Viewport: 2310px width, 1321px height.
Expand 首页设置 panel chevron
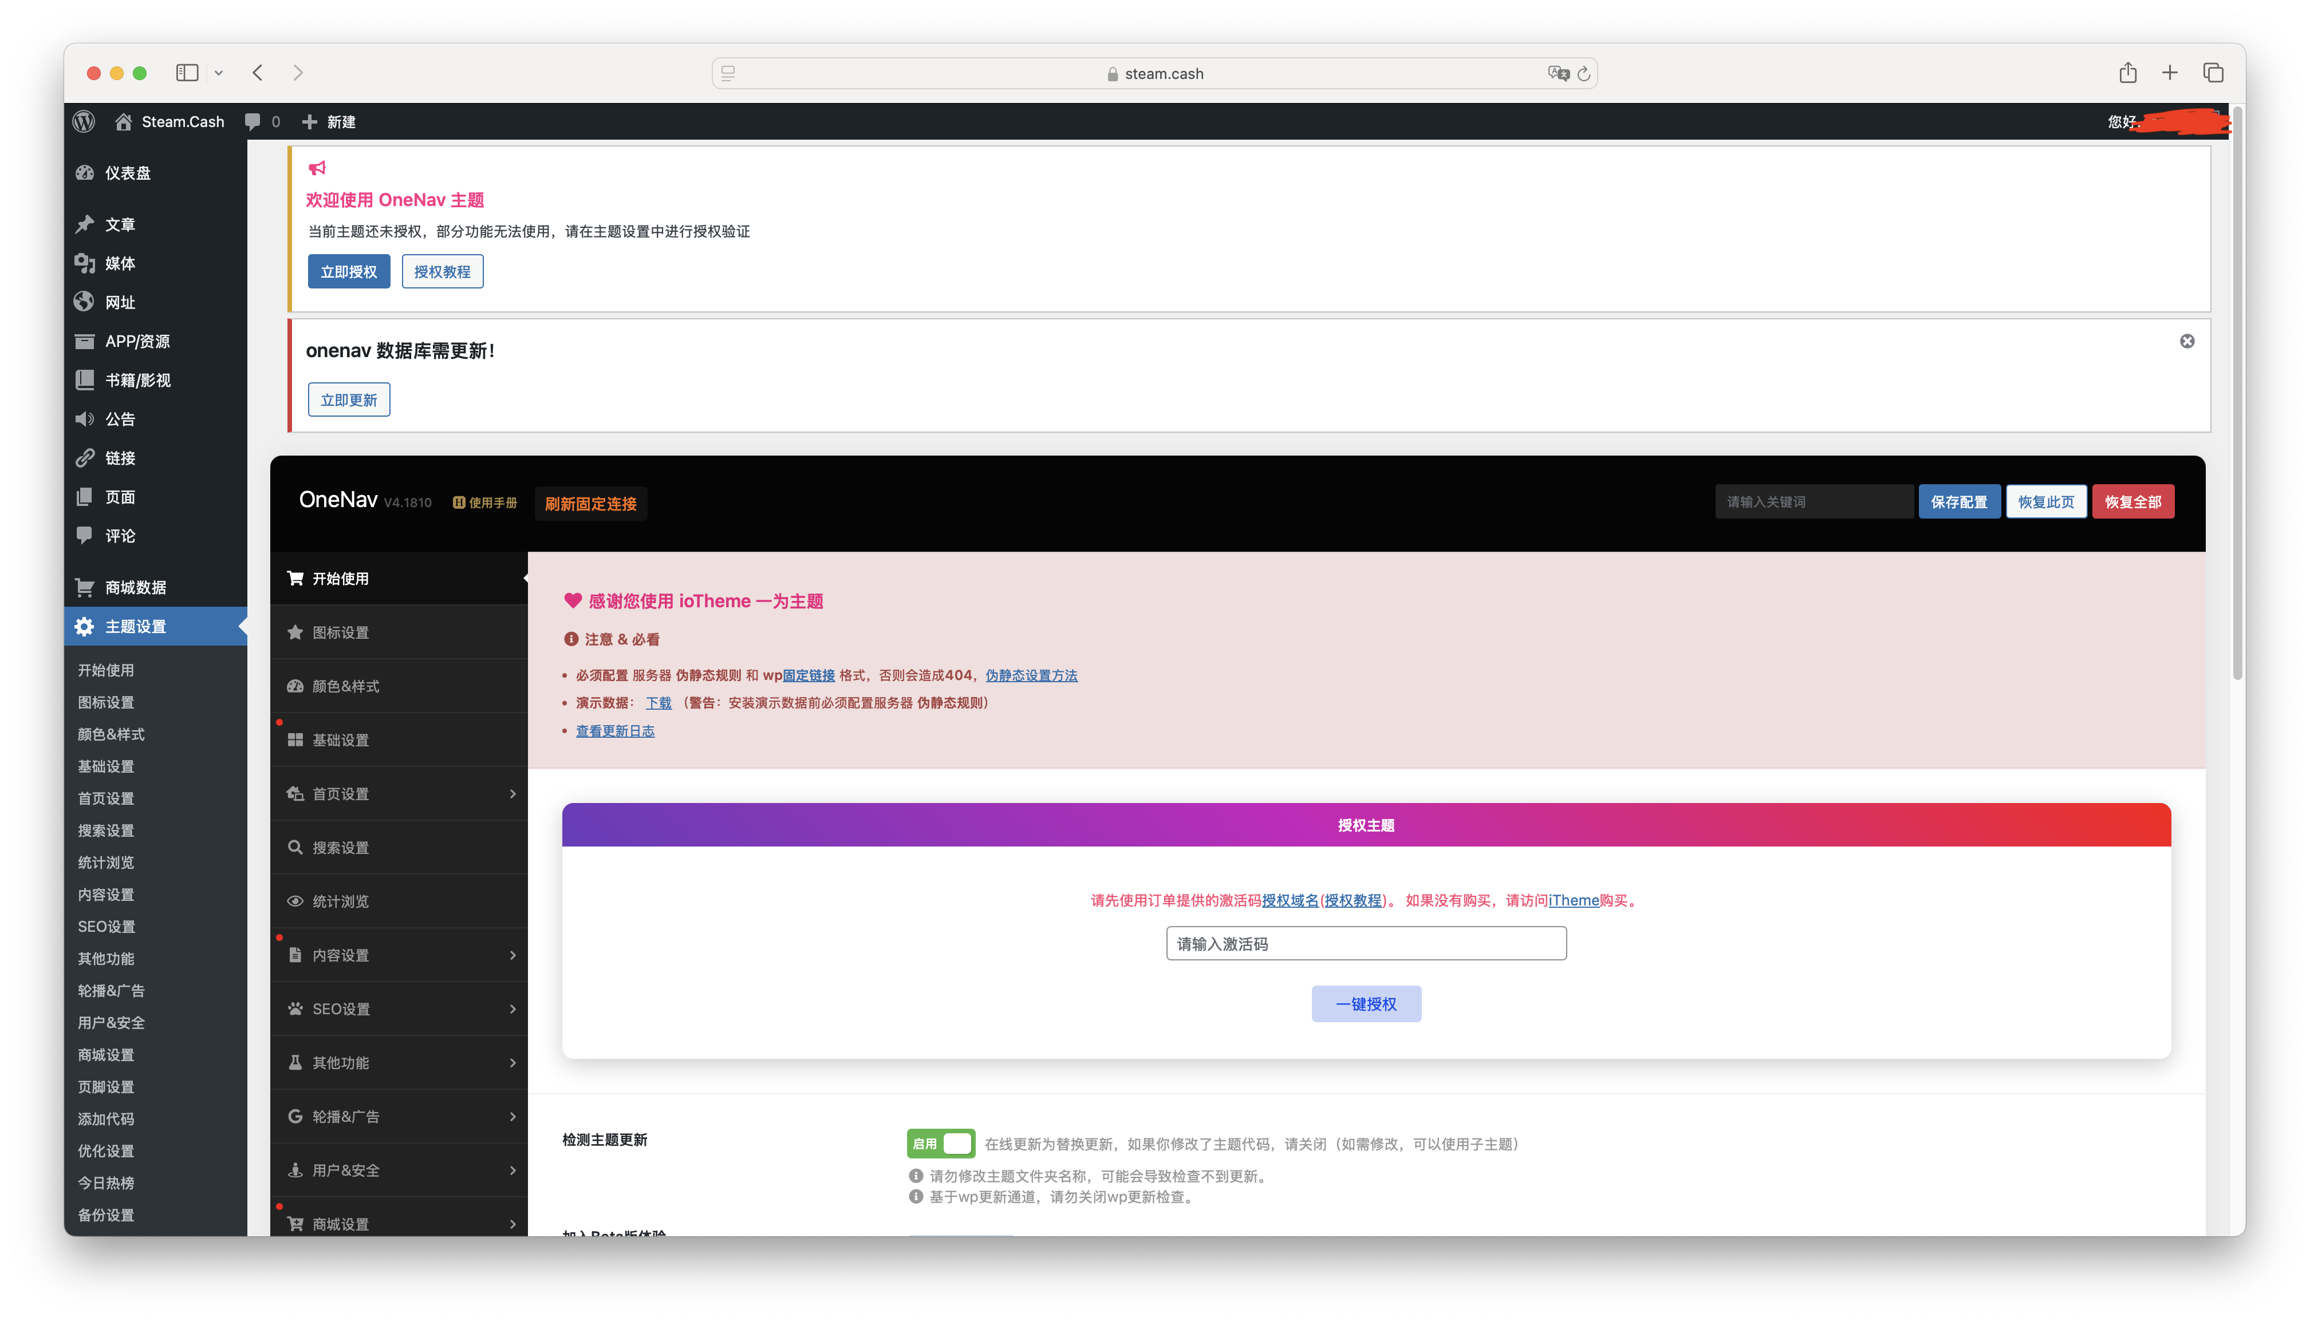tap(513, 794)
